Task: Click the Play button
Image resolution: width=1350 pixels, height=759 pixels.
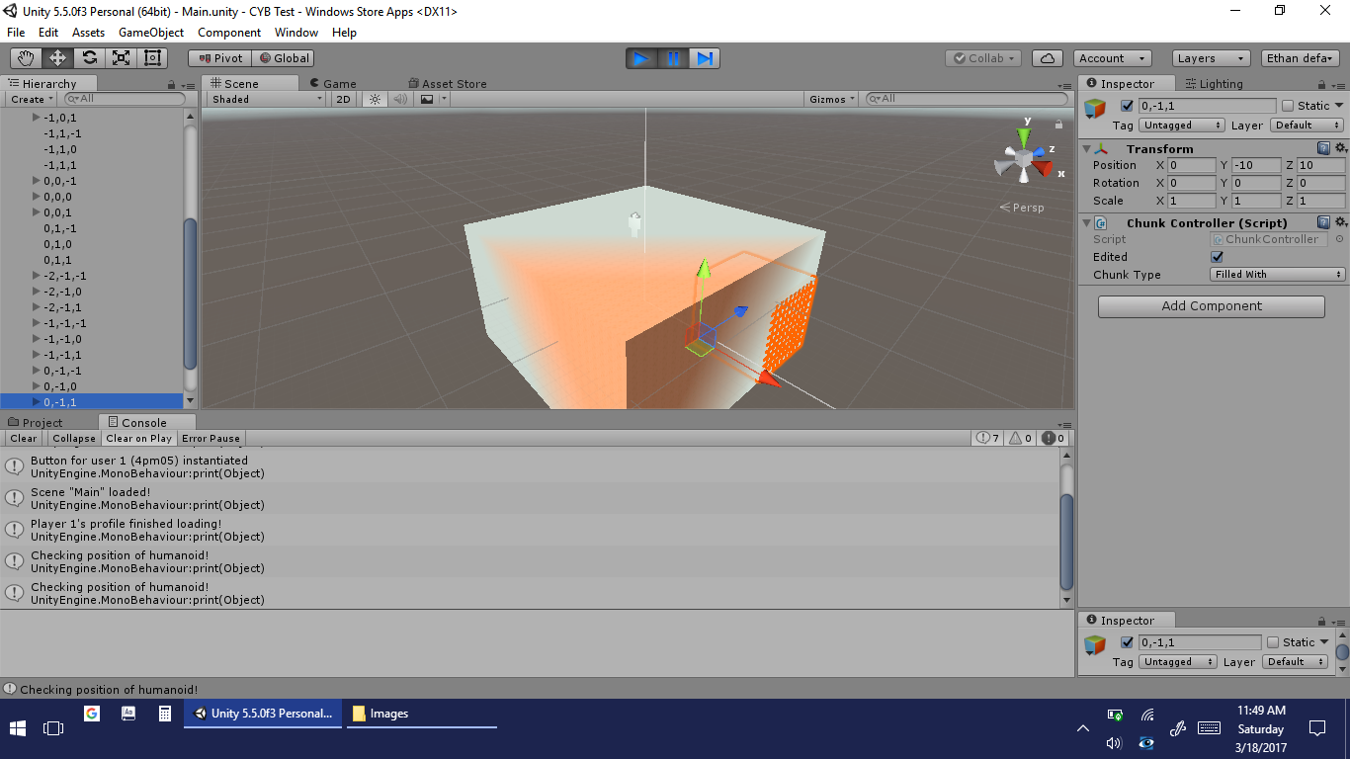Action: [x=640, y=58]
